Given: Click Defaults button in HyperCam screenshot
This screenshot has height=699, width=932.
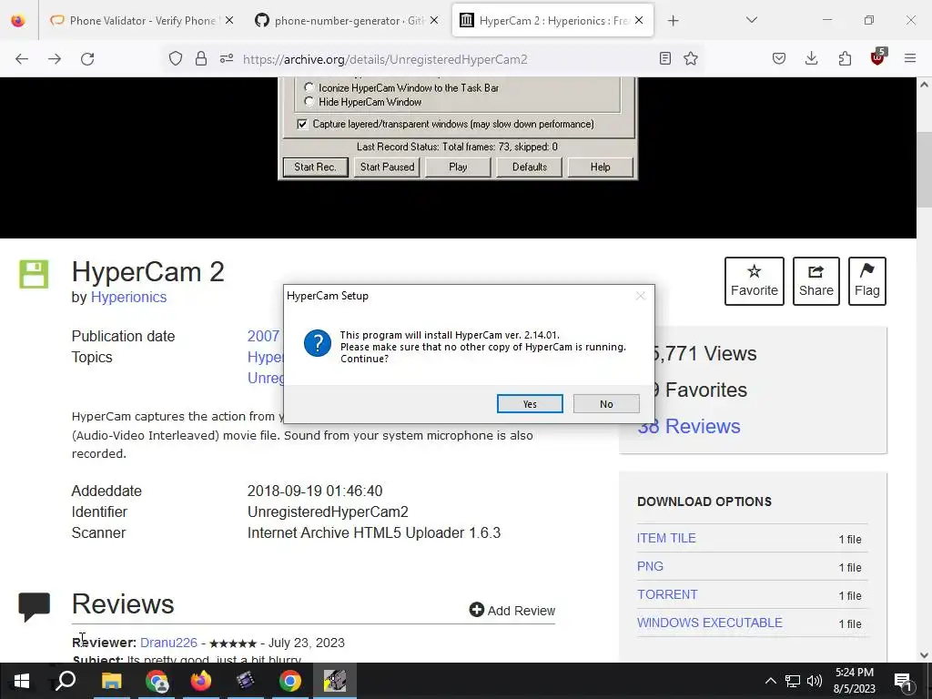Looking at the screenshot, I should pos(529,167).
